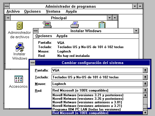
Task: Click the Pantalla label in the dialog
Action: [x=42, y=70]
